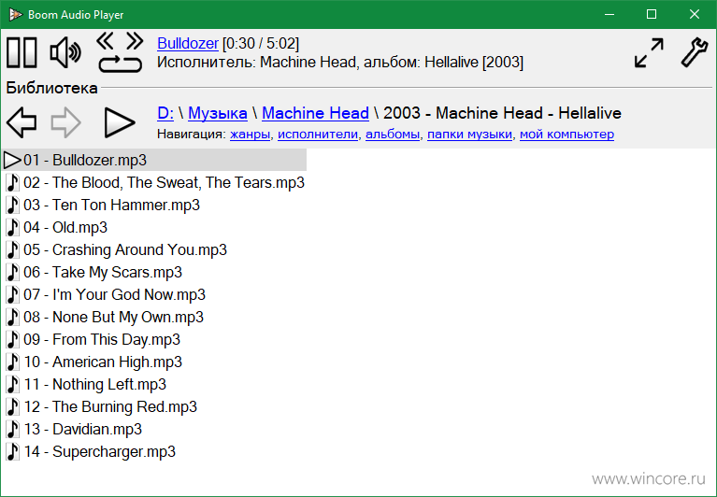Select 12 - The Burning Red.mp3
Viewport: 717px width, 497px height.
click(x=102, y=406)
